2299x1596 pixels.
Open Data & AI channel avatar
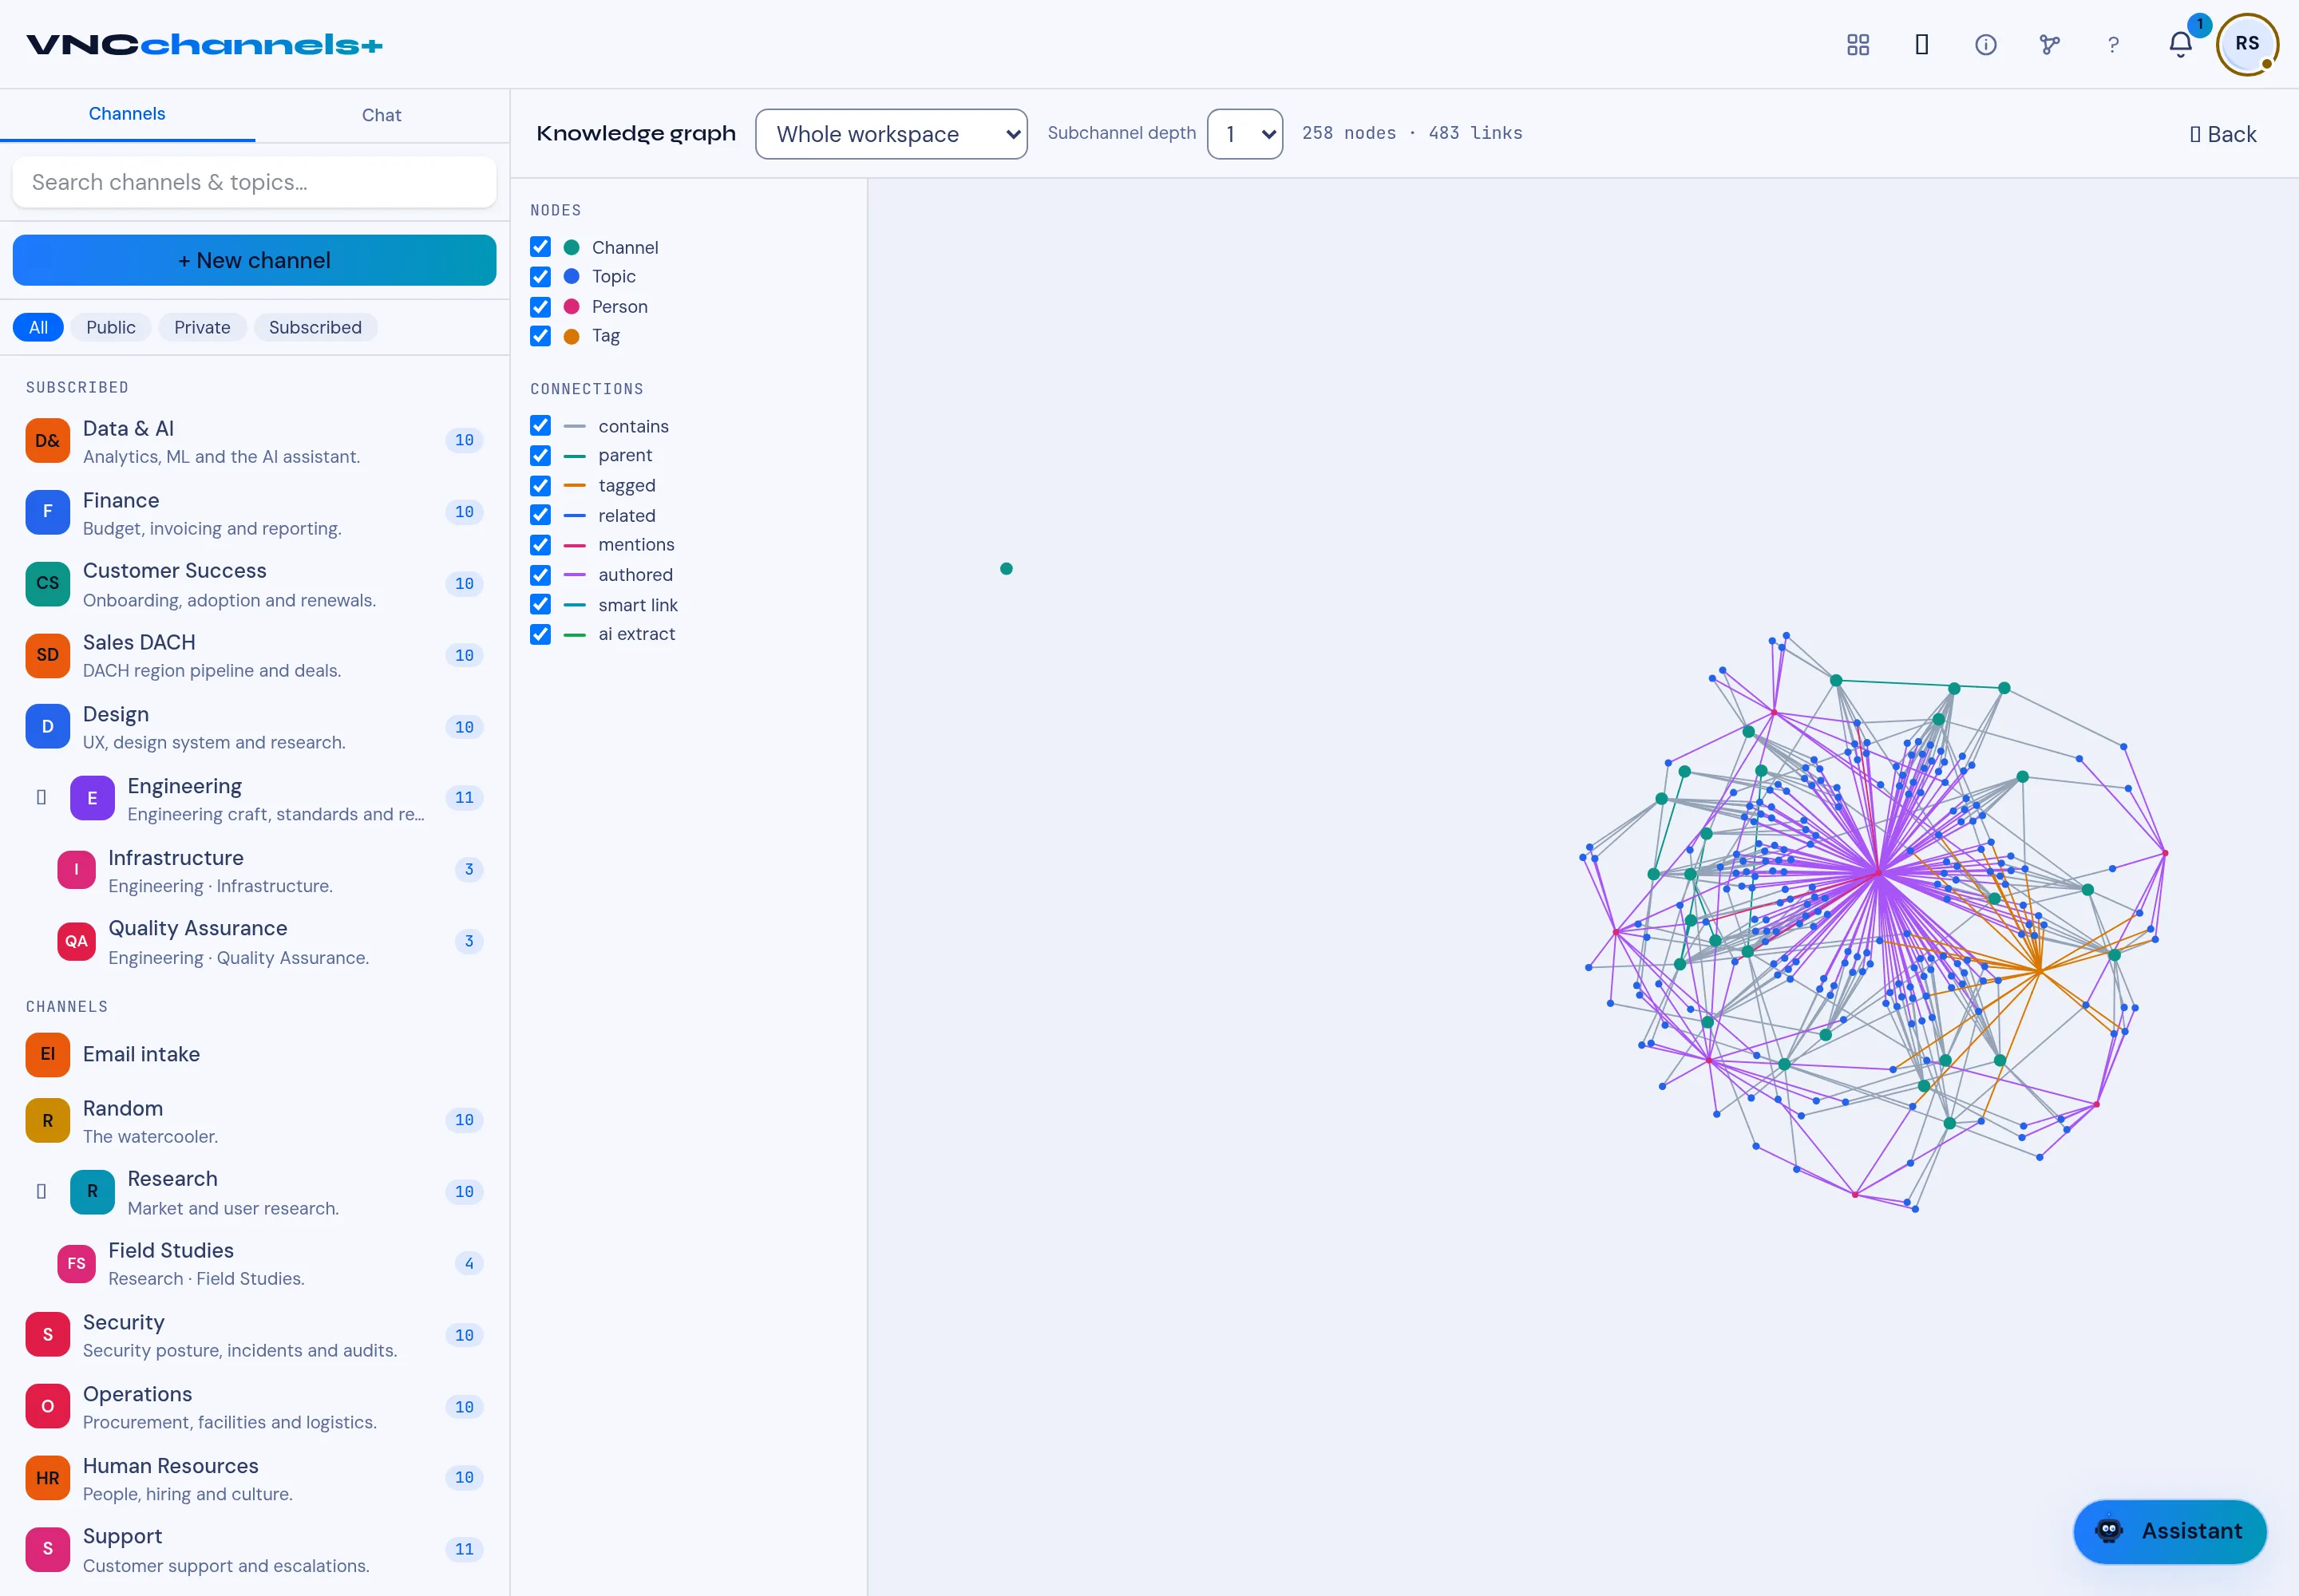click(48, 441)
